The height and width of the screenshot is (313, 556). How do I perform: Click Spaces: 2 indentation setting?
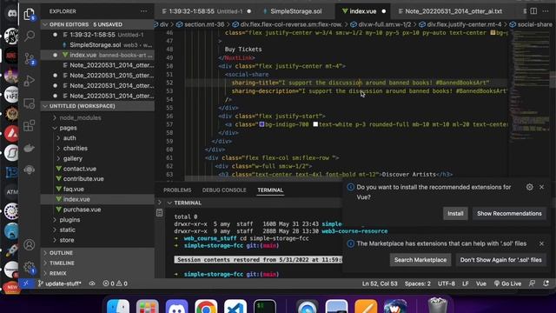pyautogui.click(x=417, y=283)
